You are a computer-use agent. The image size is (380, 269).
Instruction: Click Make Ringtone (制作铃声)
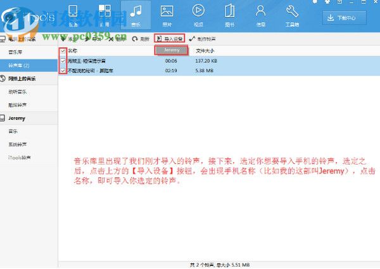pos(202,39)
